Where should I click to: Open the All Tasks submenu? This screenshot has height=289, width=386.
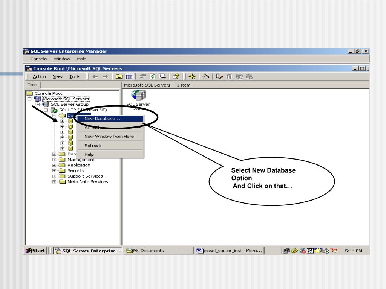pyautogui.click(x=110, y=128)
